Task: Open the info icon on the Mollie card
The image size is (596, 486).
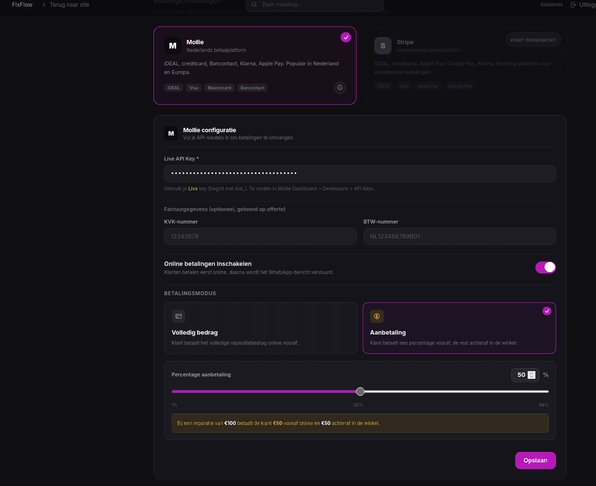Action: 340,87
